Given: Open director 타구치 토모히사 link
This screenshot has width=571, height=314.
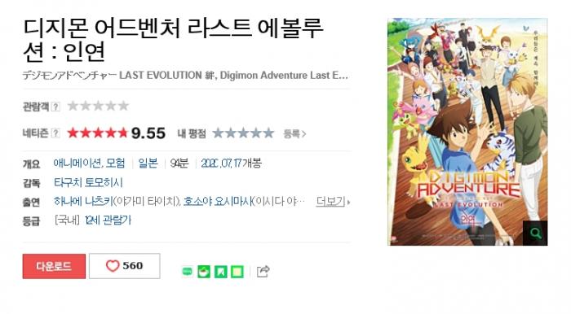Looking at the screenshot, I should pos(88,182).
